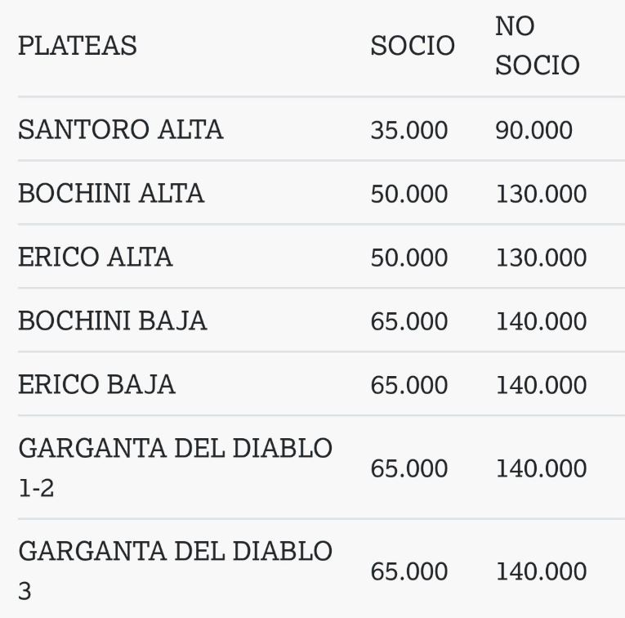Click BOCHINI BAJA socio price 65.000
Screen dimensions: 625x618
pyautogui.click(x=408, y=321)
